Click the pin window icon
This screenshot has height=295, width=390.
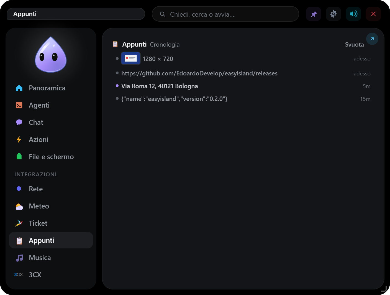pos(314,14)
